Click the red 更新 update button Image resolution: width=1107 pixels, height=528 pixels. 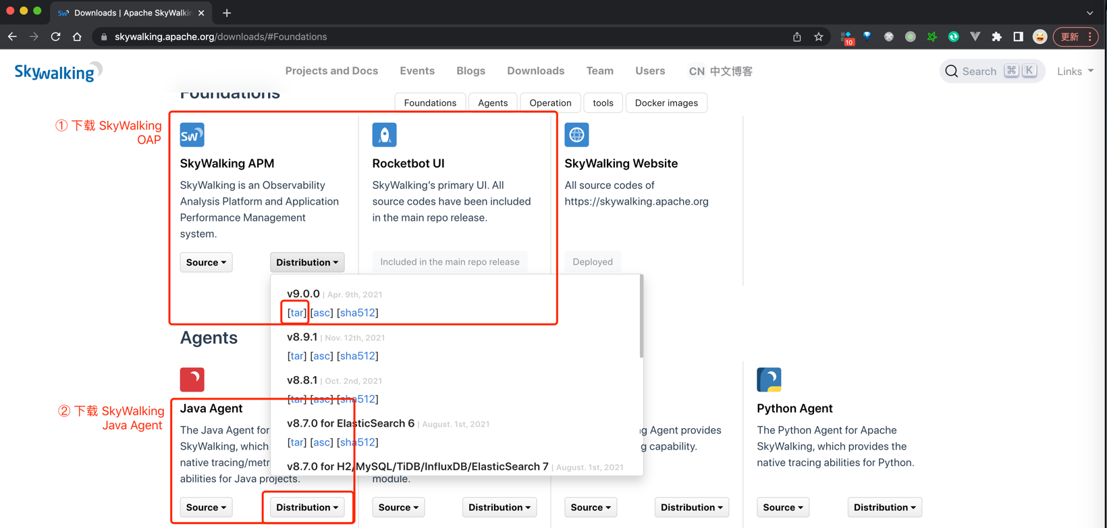pos(1075,36)
